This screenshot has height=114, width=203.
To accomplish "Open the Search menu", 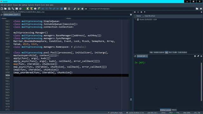I will click(10, 5).
